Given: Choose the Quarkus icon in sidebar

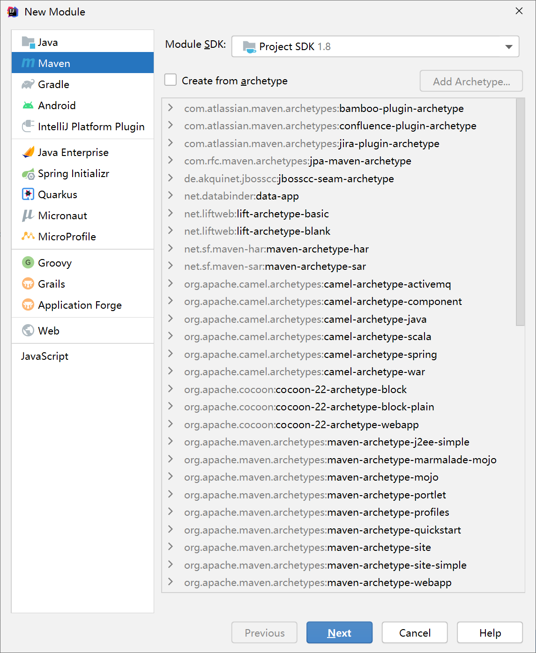Looking at the screenshot, I should click(x=28, y=194).
